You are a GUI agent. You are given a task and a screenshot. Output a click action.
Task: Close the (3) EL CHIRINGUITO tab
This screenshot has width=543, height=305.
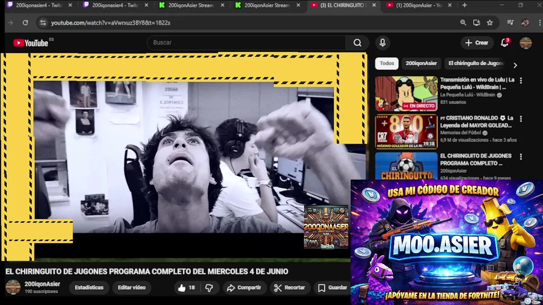pyautogui.click(x=374, y=5)
